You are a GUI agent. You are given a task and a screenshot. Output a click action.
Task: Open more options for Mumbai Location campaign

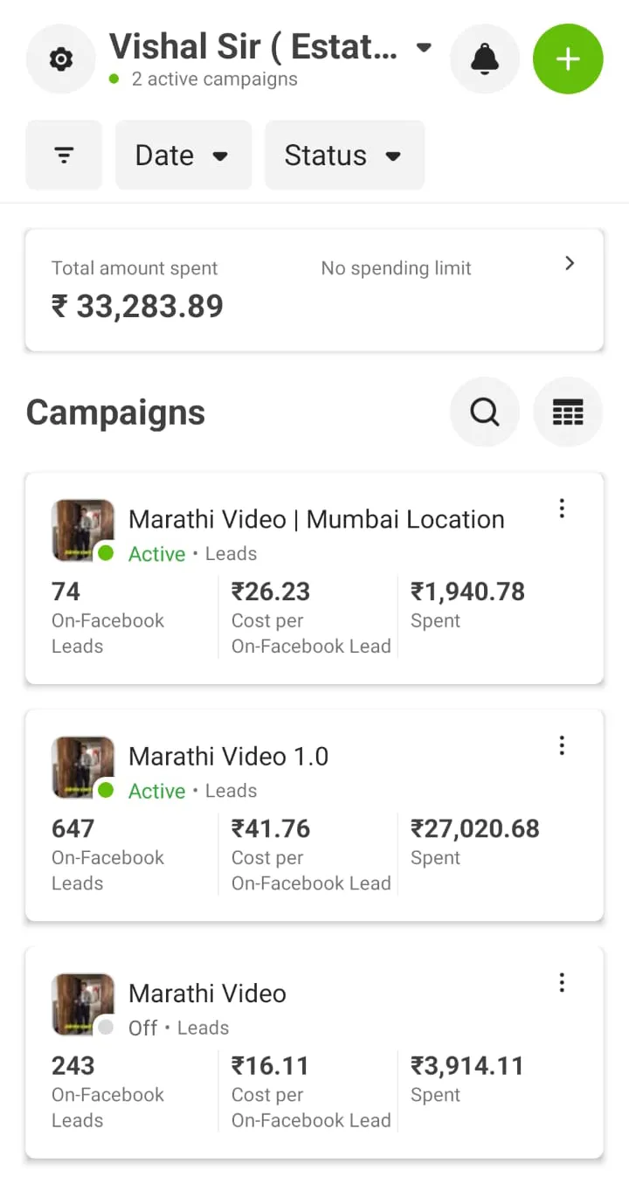pos(562,509)
